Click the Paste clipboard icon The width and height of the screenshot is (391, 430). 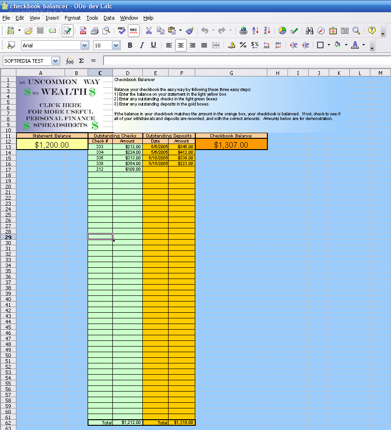point(172,30)
